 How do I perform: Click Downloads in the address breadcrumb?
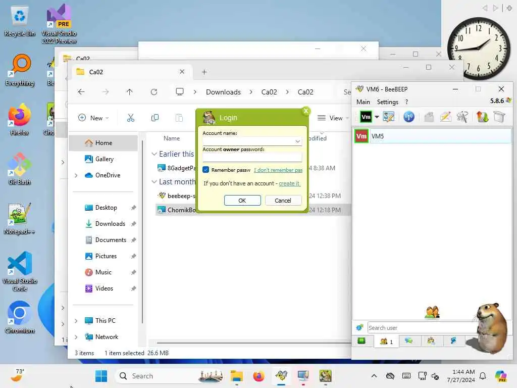[x=223, y=92]
